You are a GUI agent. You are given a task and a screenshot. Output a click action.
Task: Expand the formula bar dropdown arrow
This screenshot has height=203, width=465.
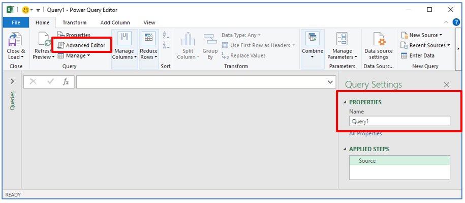(x=330, y=82)
